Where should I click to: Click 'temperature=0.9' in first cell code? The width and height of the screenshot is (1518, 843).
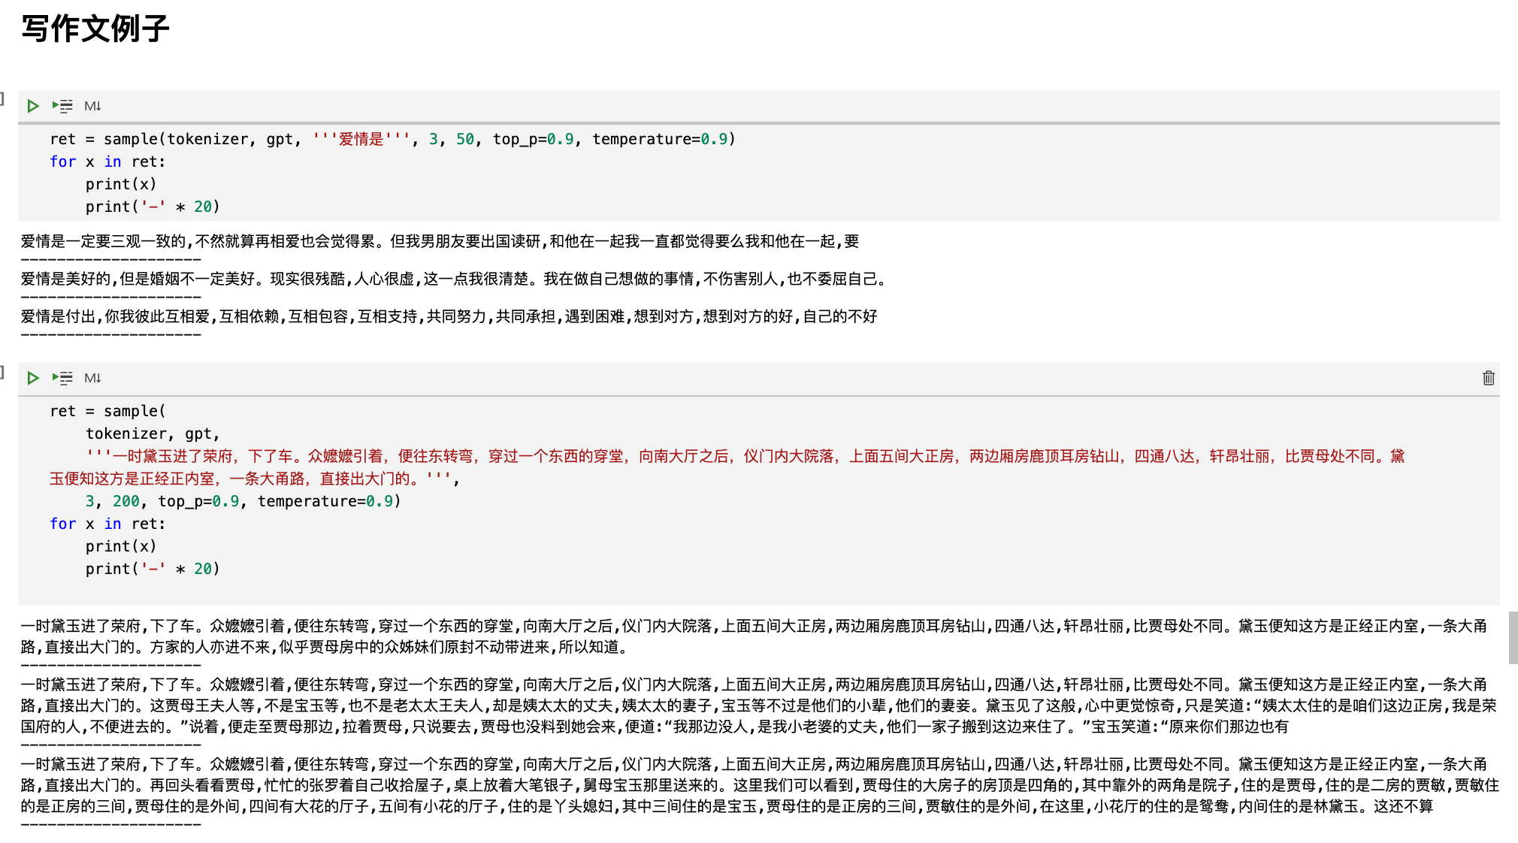coord(661,139)
